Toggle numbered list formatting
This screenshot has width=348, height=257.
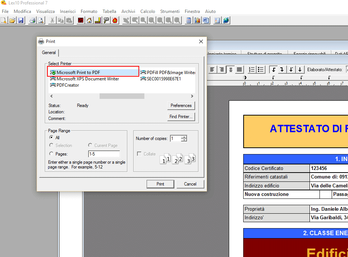coord(252,70)
